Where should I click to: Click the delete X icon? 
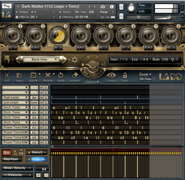pos(48,75)
